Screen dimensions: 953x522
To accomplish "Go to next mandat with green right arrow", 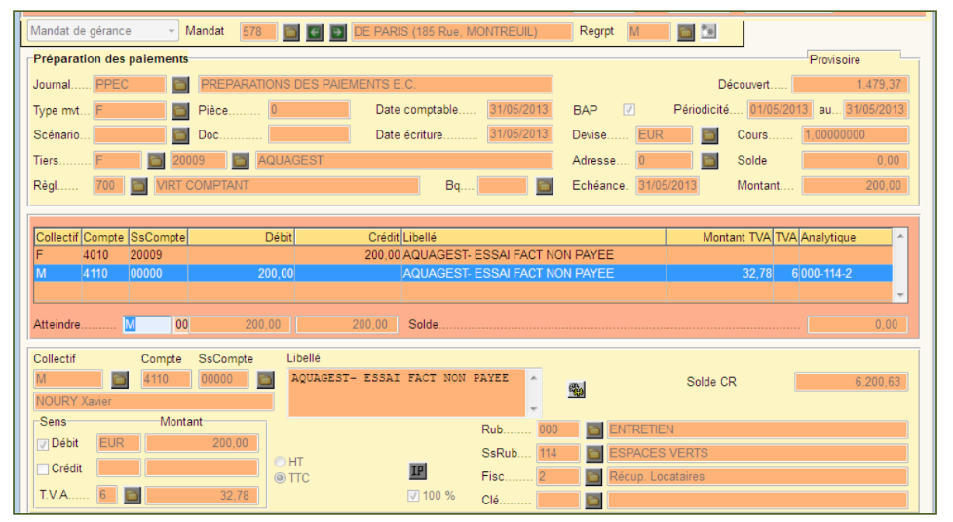I will pos(337,32).
